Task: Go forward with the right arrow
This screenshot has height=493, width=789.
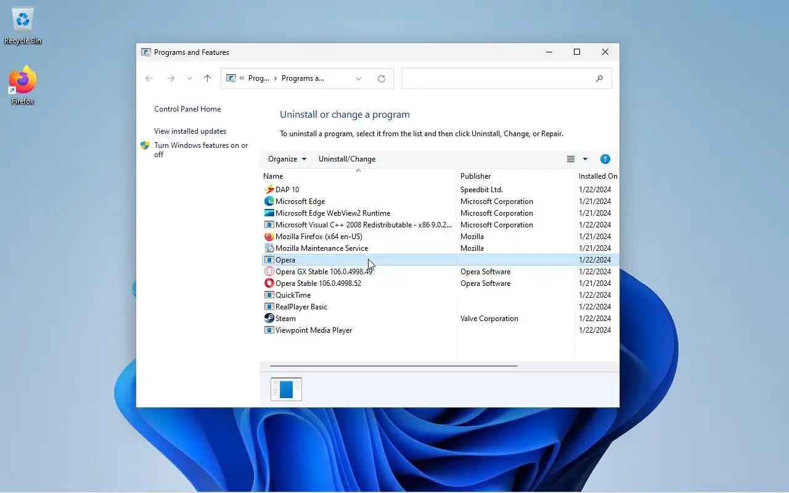Action: pos(171,78)
